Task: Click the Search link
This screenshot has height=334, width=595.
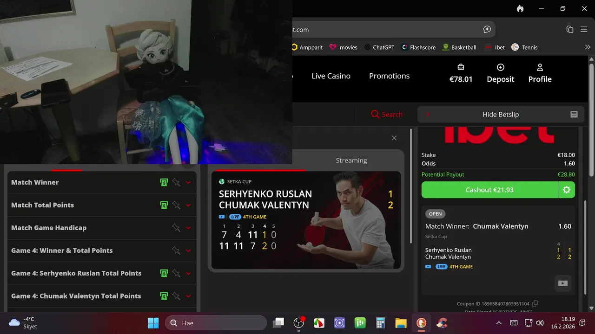Action: pos(387,115)
